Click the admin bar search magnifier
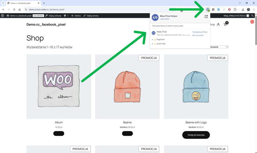Viewport: 257px width, 153px height. click(252, 16)
